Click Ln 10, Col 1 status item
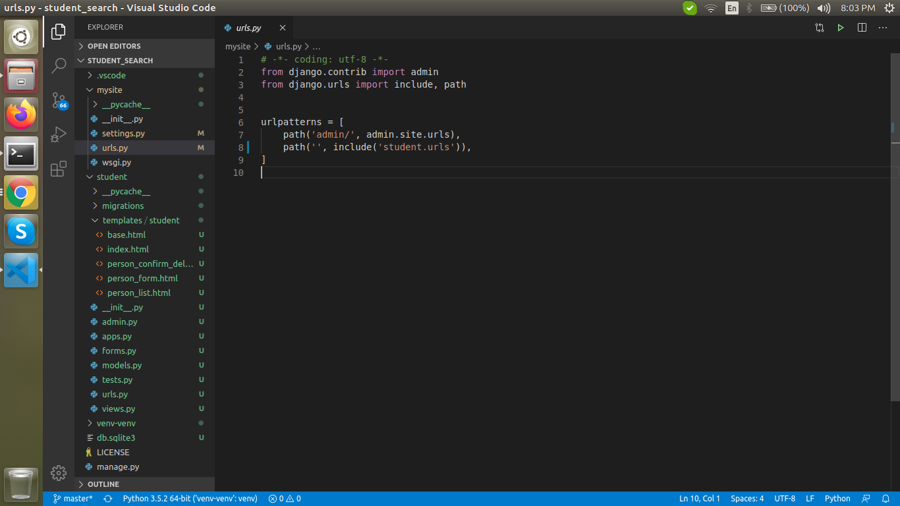Image resolution: width=900 pixels, height=506 pixels. [x=700, y=499]
